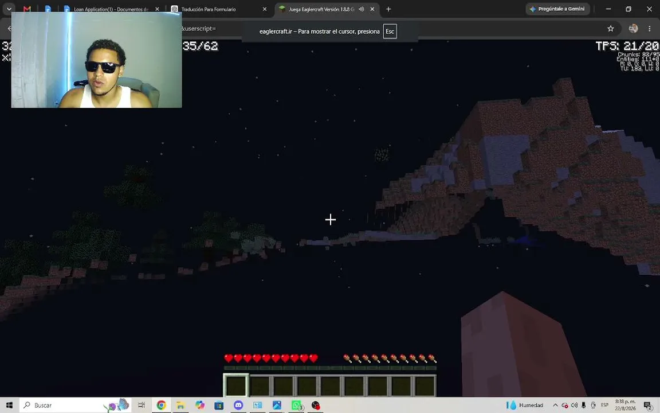The height and width of the screenshot is (413, 660).
Task: Open Microsoft Store from the taskbar
Action: pyautogui.click(x=219, y=405)
